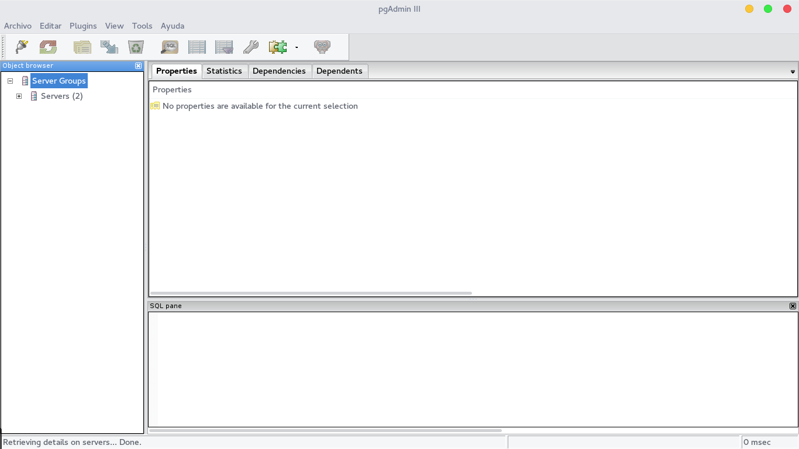Switch to the Dependencies tab

click(x=279, y=71)
